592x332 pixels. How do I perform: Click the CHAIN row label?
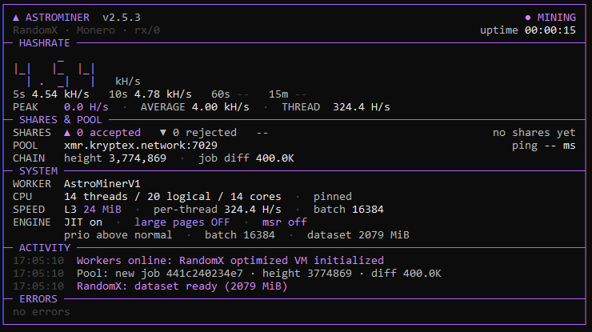[x=29, y=158]
